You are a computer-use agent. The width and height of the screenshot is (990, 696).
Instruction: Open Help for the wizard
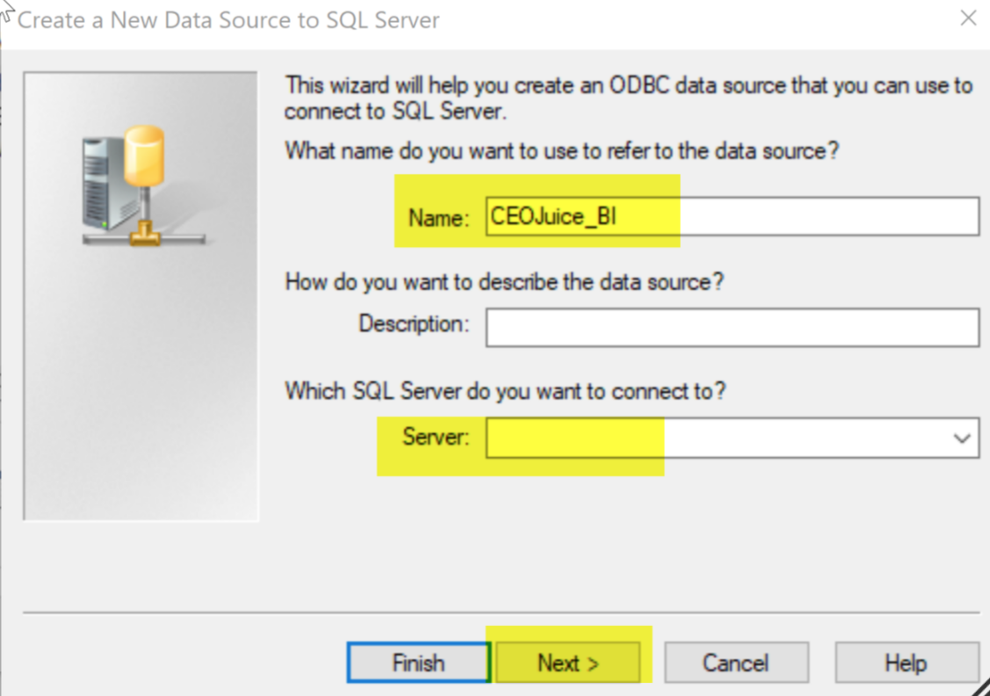pos(906,663)
